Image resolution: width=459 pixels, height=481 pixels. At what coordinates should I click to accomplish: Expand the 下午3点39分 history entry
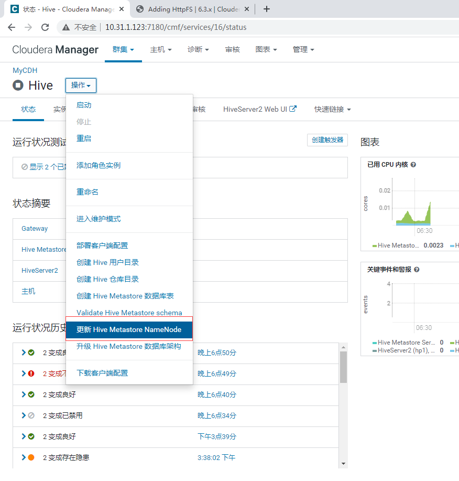tap(24, 436)
